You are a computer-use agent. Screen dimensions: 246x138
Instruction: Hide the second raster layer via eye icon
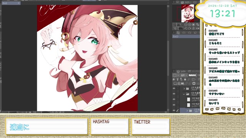pos(174,105)
